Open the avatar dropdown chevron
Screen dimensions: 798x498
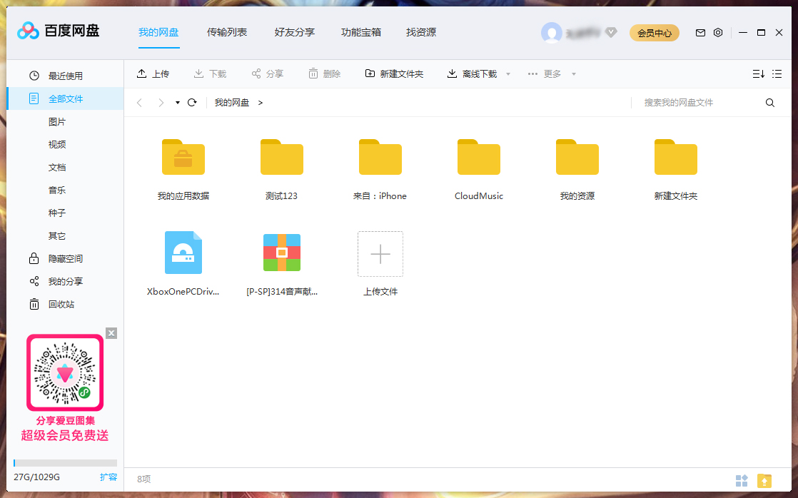click(x=611, y=32)
